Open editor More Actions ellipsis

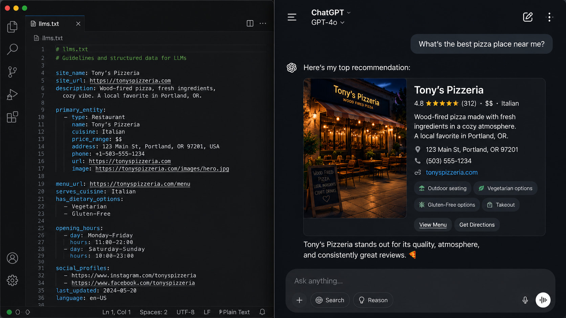click(263, 23)
